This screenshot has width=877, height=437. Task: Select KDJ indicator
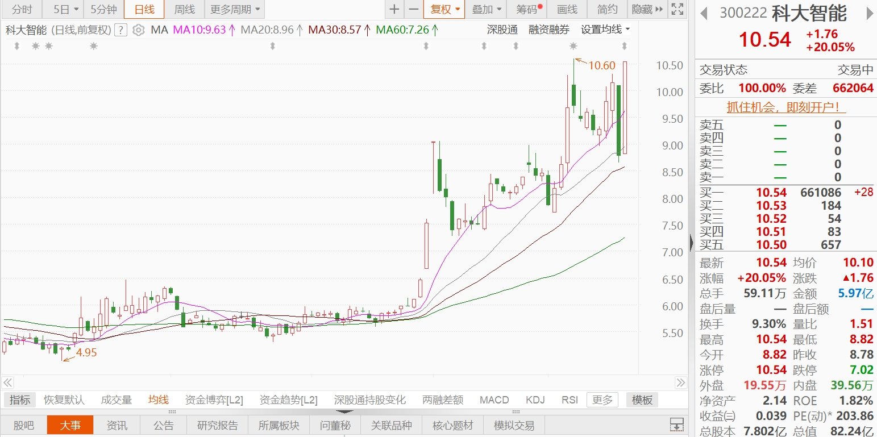coord(535,399)
